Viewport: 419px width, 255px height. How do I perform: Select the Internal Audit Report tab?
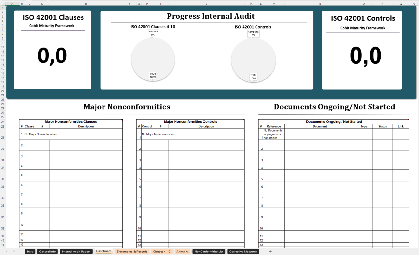(76, 251)
